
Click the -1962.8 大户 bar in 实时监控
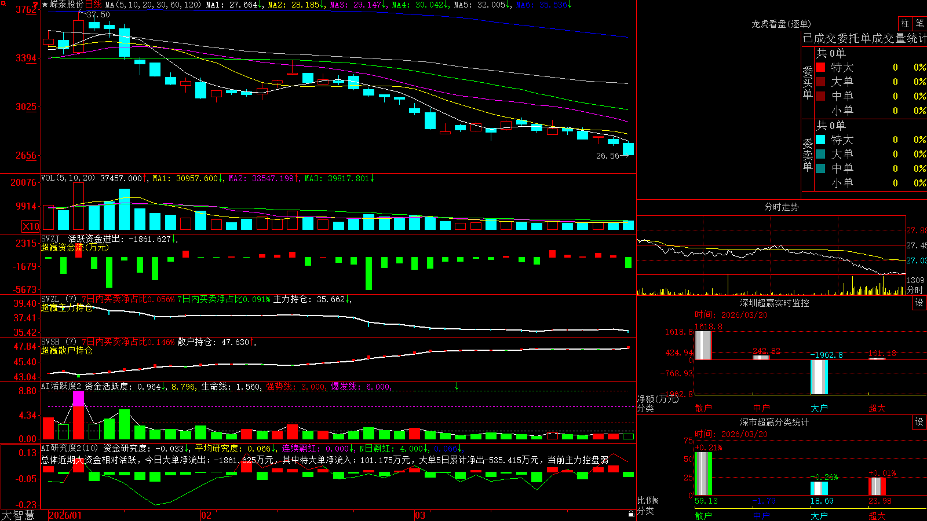click(x=819, y=377)
